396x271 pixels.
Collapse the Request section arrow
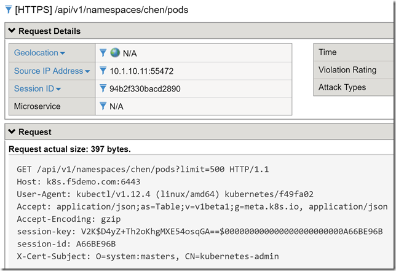[12, 132]
